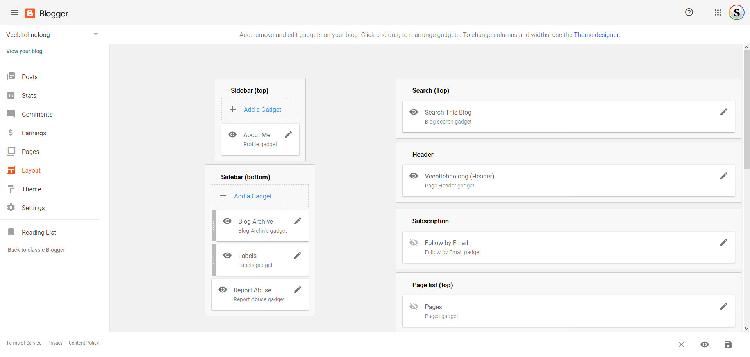The height and width of the screenshot is (357, 750).
Task: Expand the Veebitehnoloog blog selector dropdown
Action: pyautogui.click(x=95, y=35)
